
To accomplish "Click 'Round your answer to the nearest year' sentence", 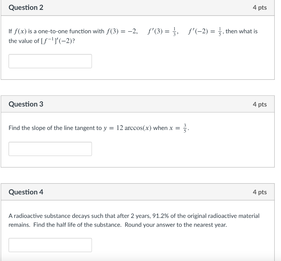I will (x=176, y=225).
